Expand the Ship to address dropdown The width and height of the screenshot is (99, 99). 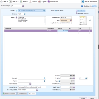point(16,18)
